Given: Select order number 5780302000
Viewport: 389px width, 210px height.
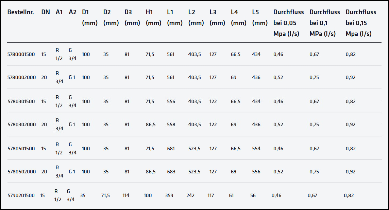Looking at the screenshot, I should pos(21,125).
